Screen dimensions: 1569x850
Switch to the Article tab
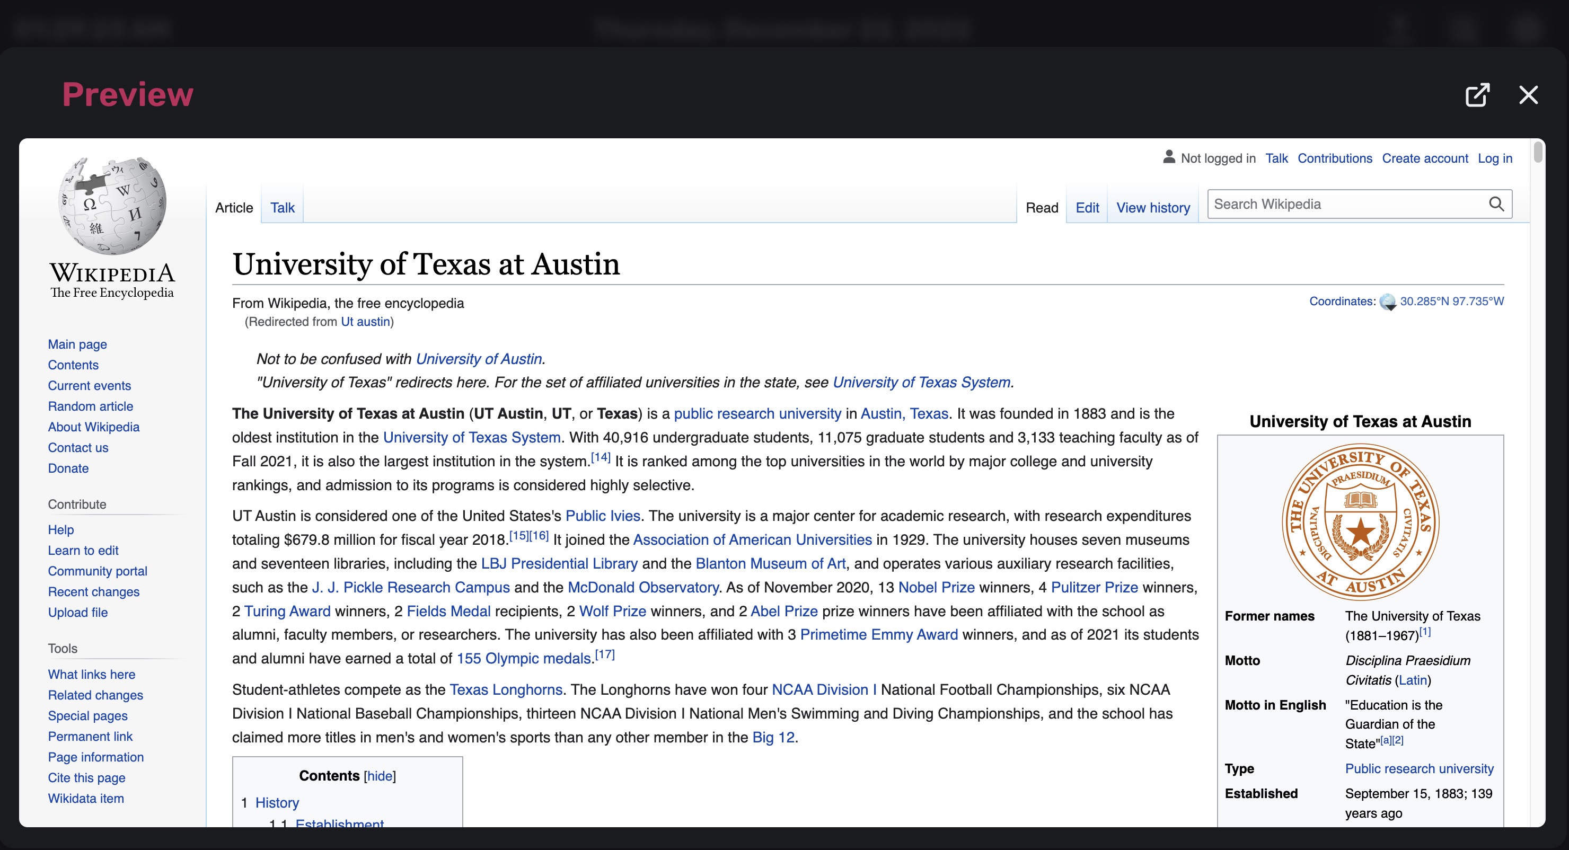pyautogui.click(x=234, y=208)
